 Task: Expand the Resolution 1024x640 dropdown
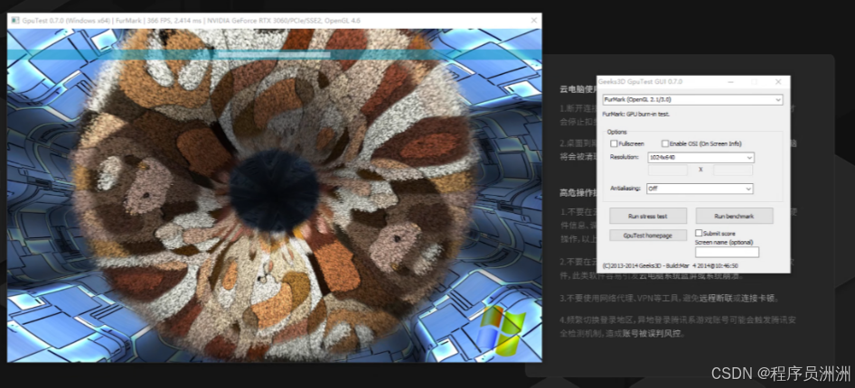click(x=700, y=157)
